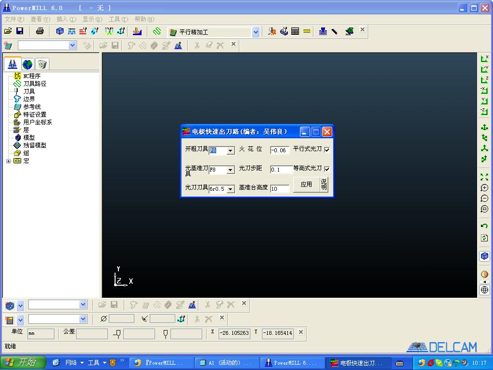Viewport: 493px width, 370px height.
Task: Switch to 电极快速出刀 taskbar button
Action: pos(357,363)
